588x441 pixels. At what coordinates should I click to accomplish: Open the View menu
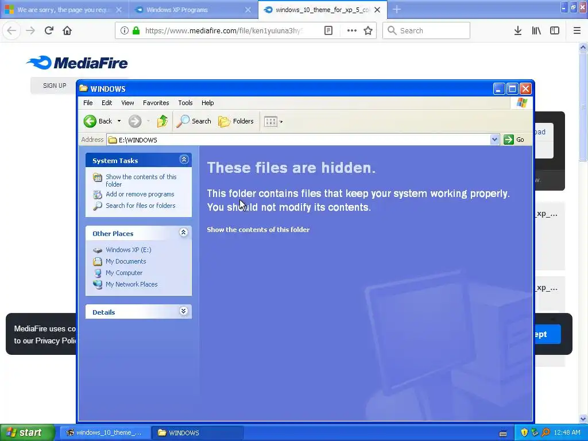[x=127, y=103]
